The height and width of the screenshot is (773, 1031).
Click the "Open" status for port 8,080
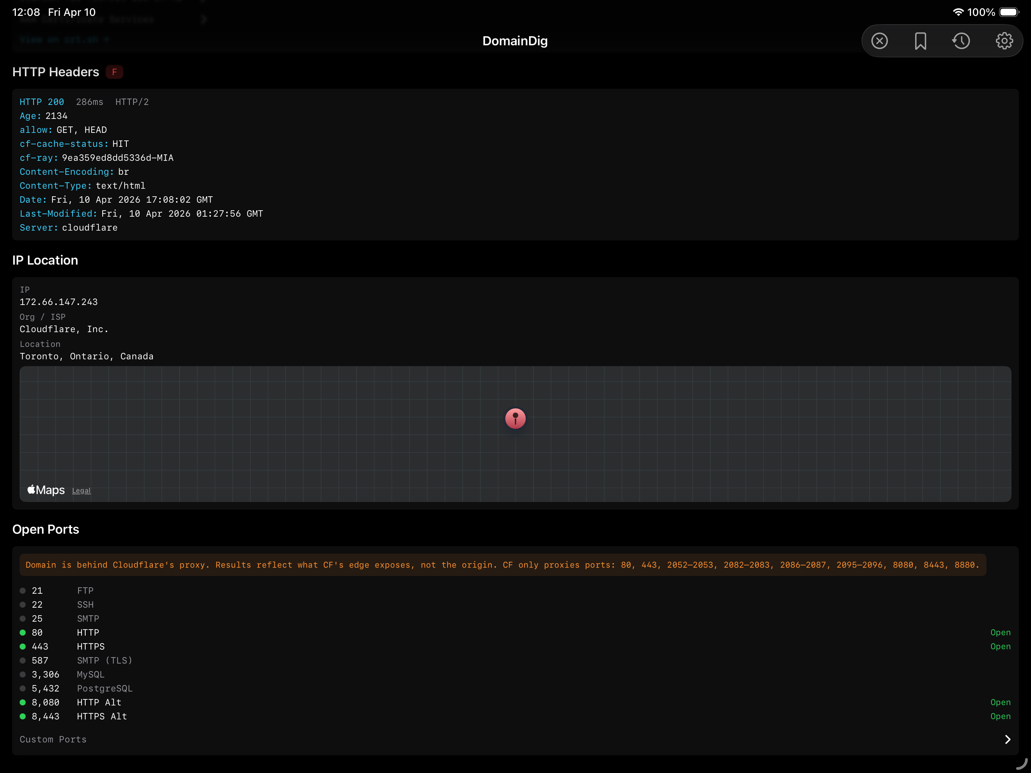[1000, 702]
